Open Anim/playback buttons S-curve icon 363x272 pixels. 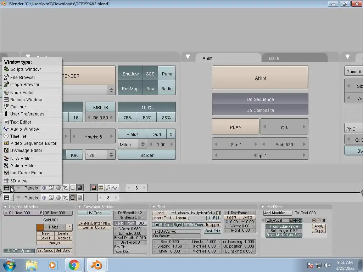pos(108,188)
